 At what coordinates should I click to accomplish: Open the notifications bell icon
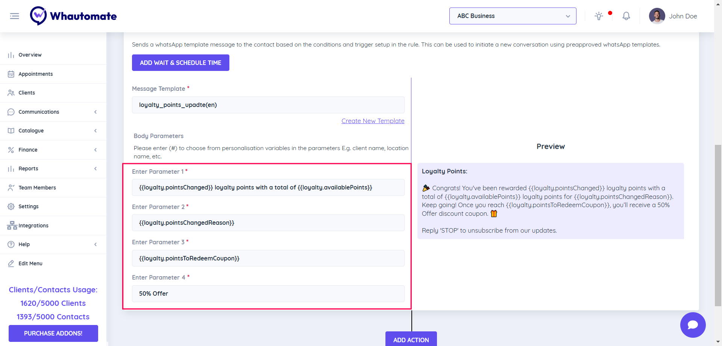click(626, 16)
